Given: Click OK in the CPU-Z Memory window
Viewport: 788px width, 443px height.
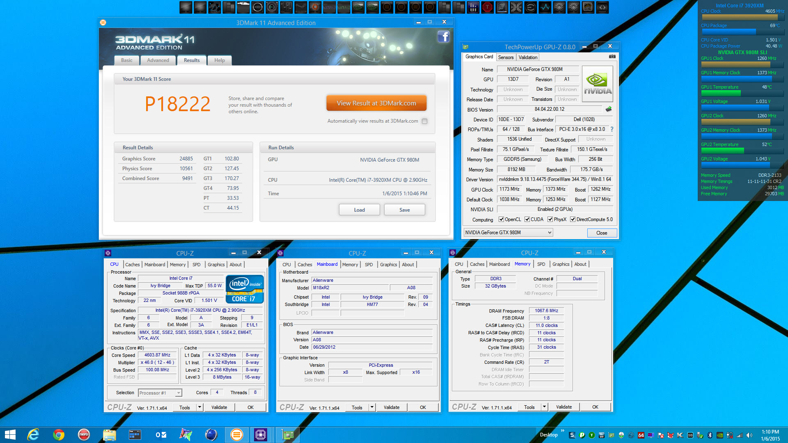Looking at the screenshot, I should pyautogui.click(x=595, y=407).
